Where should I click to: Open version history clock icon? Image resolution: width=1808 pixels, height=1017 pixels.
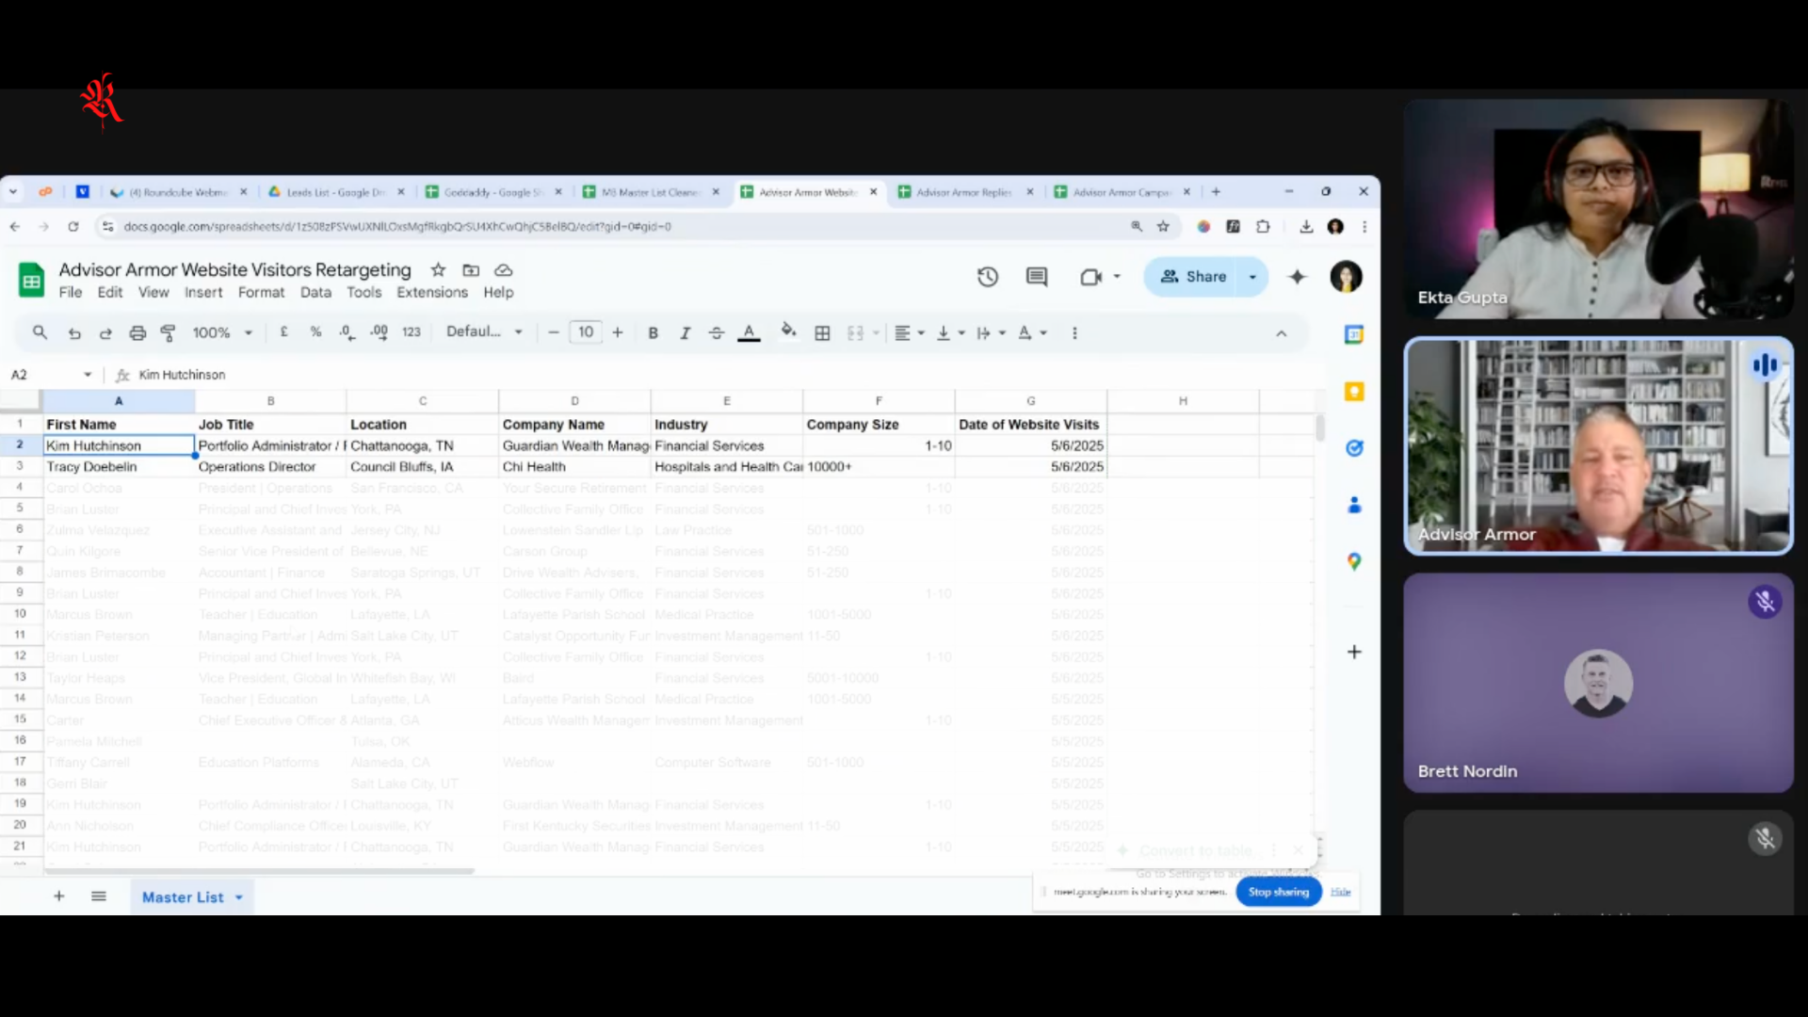tap(987, 277)
